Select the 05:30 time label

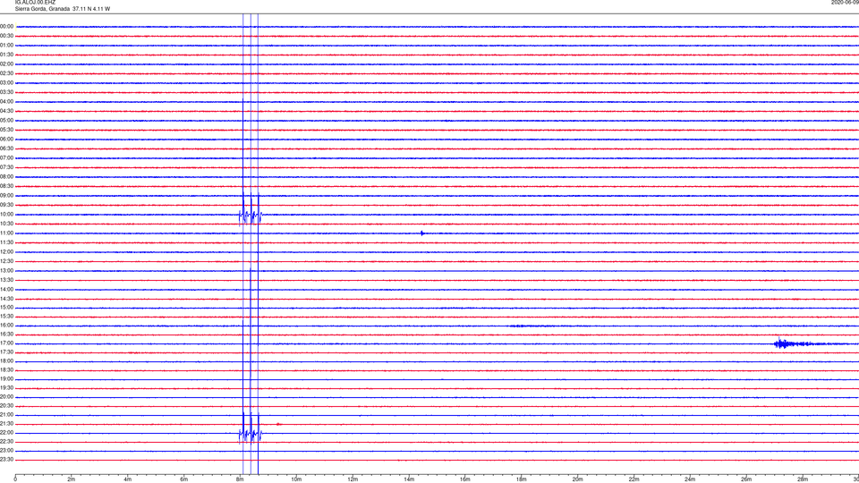tap(7, 130)
